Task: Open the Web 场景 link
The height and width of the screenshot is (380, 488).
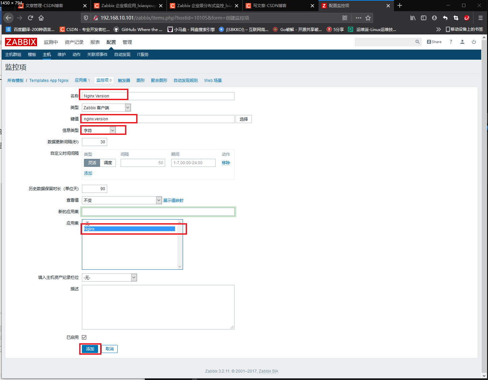Action: [x=213, y=81]
